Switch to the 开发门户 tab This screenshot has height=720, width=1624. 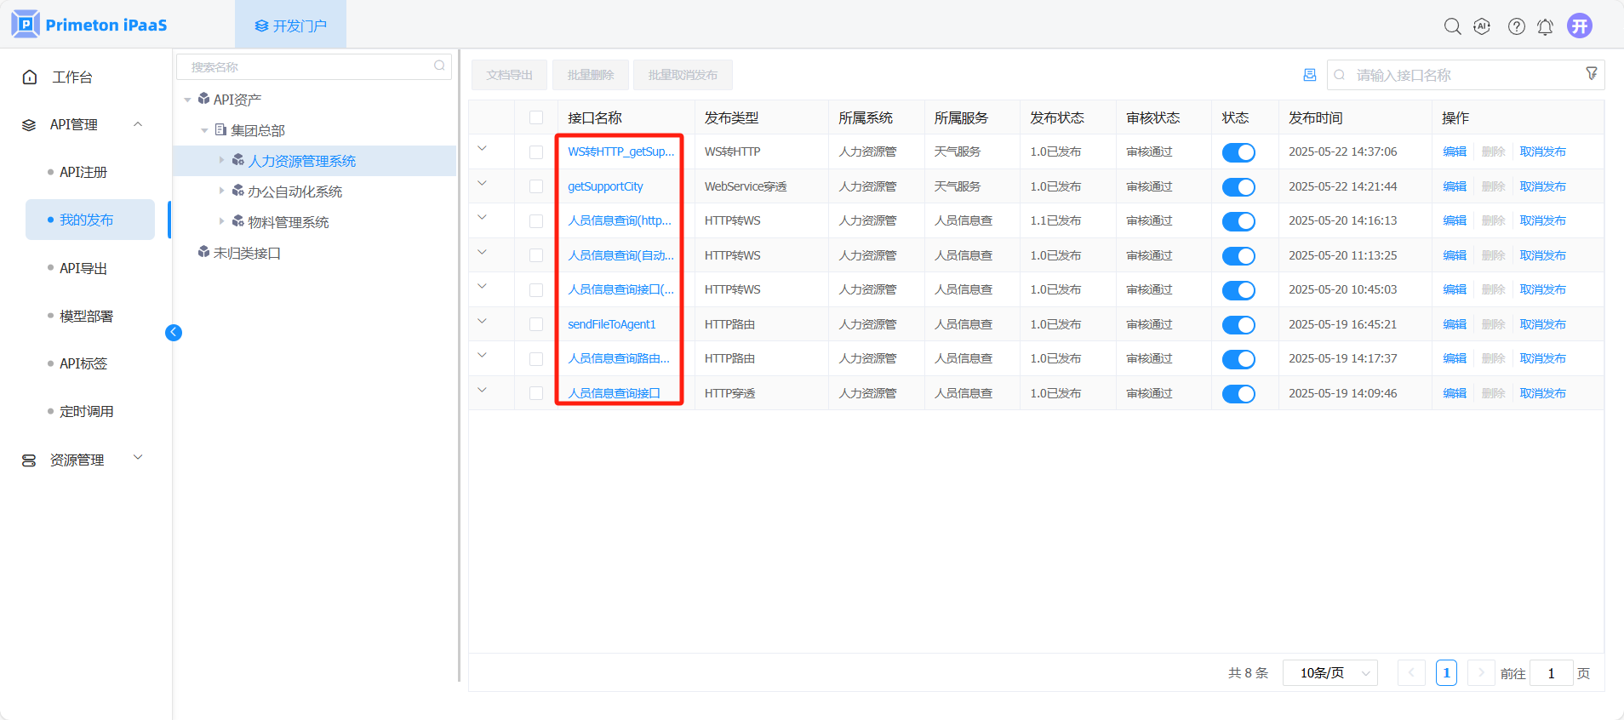(x=290, y=26)
